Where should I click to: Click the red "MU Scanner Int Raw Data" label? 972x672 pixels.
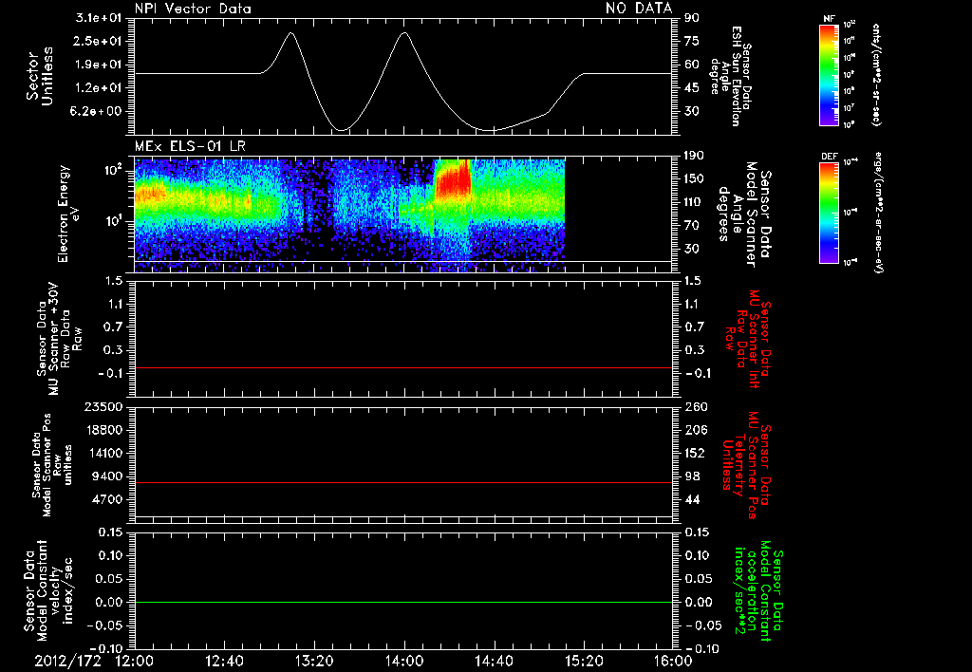[748, 339]
